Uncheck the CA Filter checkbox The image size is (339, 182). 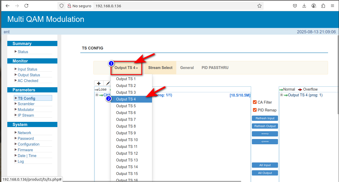(x=255, y=102)
